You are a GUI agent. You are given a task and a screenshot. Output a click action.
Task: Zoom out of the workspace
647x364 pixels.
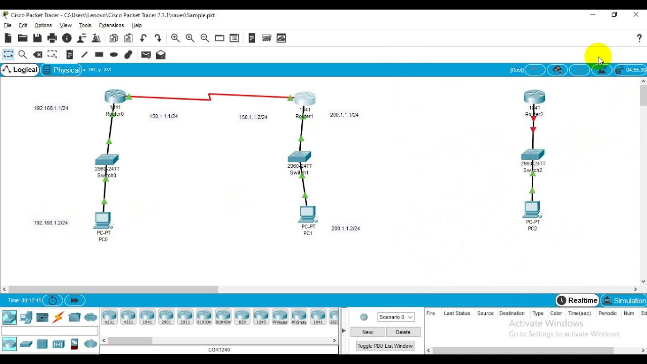click(205, 38)
